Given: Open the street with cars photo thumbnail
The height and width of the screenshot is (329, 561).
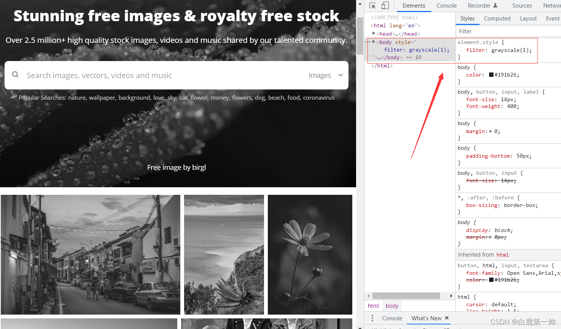Looking at the screenshot, I should pos(91,255).
